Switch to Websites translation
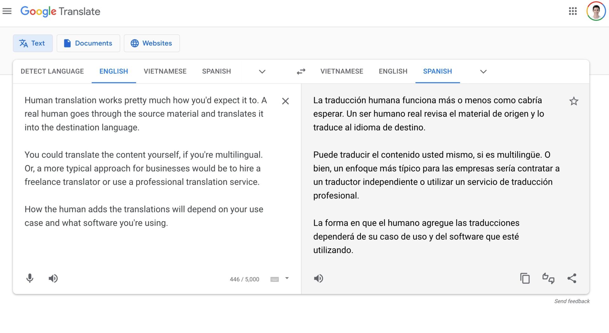 point(152,43)
